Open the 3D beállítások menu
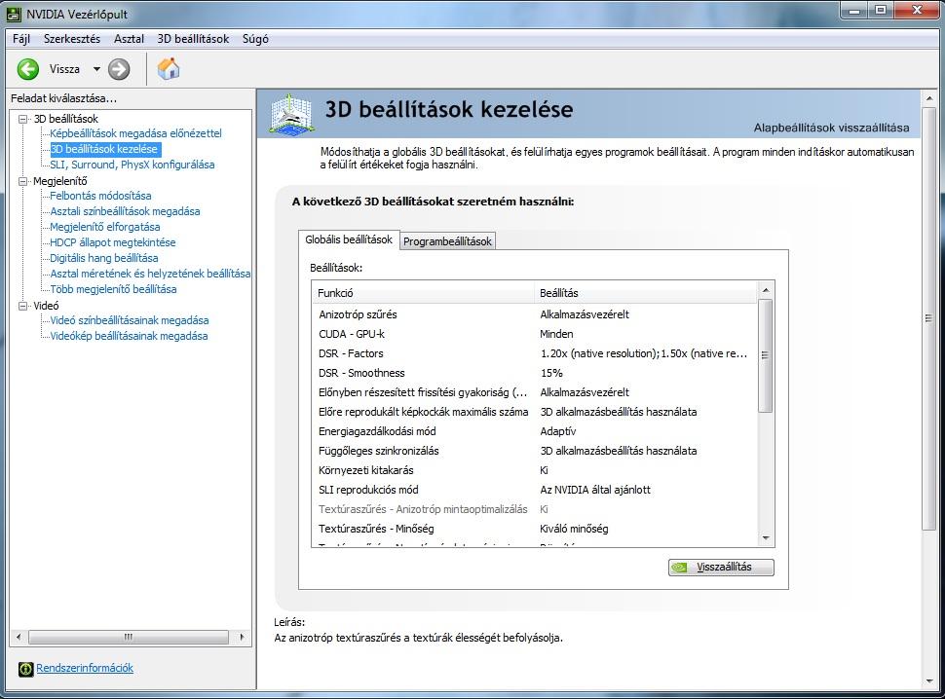945x699 pixels. pos(193,39)
